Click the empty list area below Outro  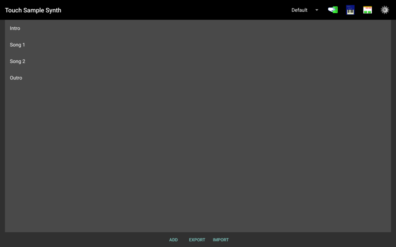point(197,154)
